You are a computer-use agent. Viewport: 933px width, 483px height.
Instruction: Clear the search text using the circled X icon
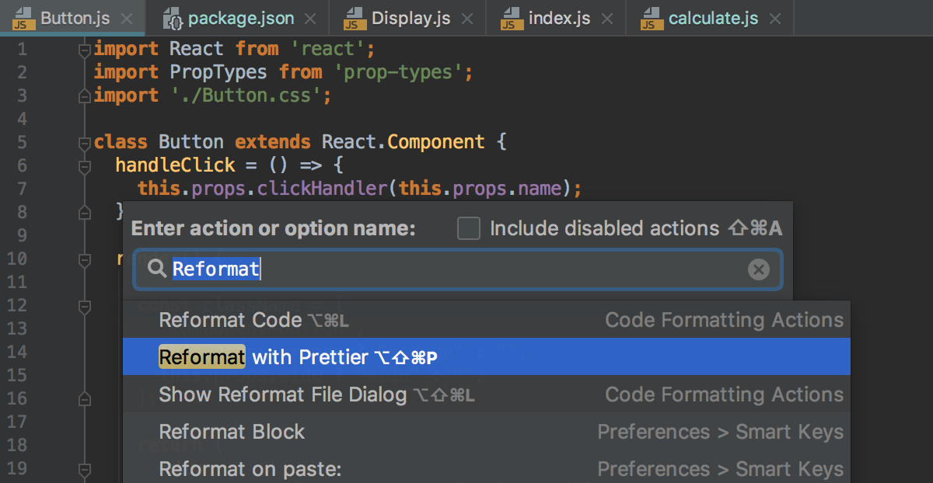[759, 269]
